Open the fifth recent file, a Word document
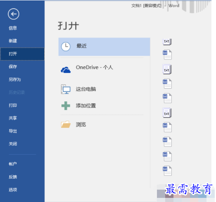This screenshot has width=216, height=202. tap(167, 98)
